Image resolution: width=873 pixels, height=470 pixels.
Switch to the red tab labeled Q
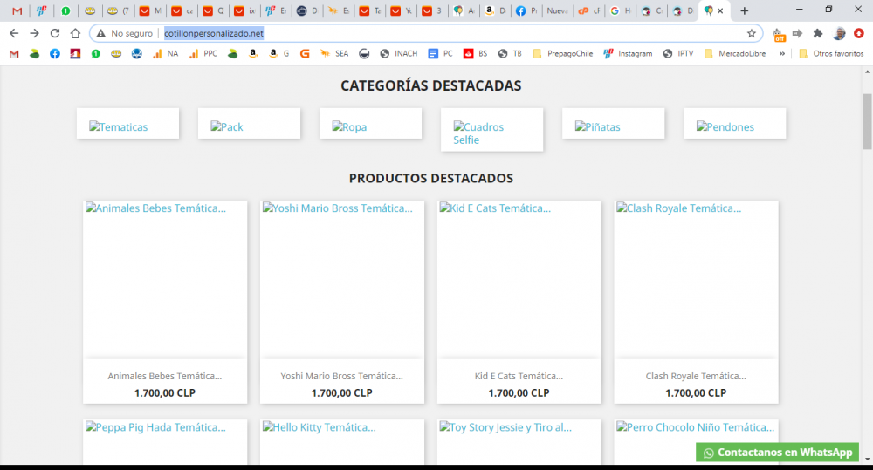(x=213, y=10)
